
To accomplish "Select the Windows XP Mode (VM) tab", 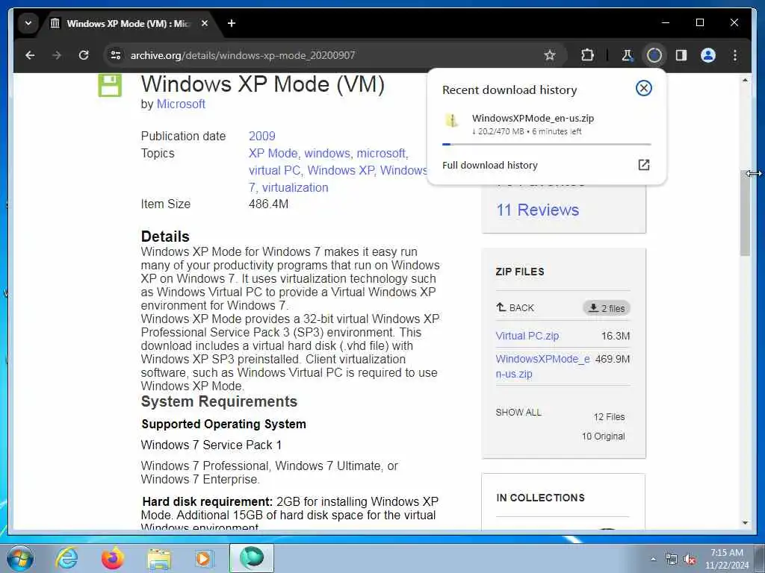I will point(129,23).
